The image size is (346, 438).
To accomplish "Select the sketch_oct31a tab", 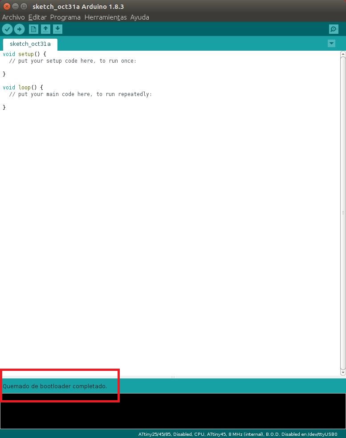I will coord(30,44).
